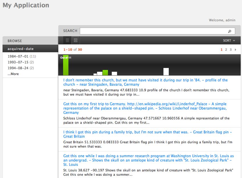Screen dimensions: 242x178
Task: Filter by 1993-07-15 acquired date
Action: pyautogui.click(x=21, y=62)
